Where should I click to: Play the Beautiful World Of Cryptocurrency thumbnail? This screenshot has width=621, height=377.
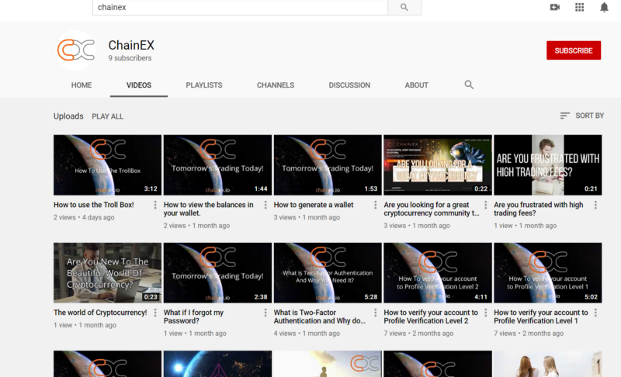(107, 273)
